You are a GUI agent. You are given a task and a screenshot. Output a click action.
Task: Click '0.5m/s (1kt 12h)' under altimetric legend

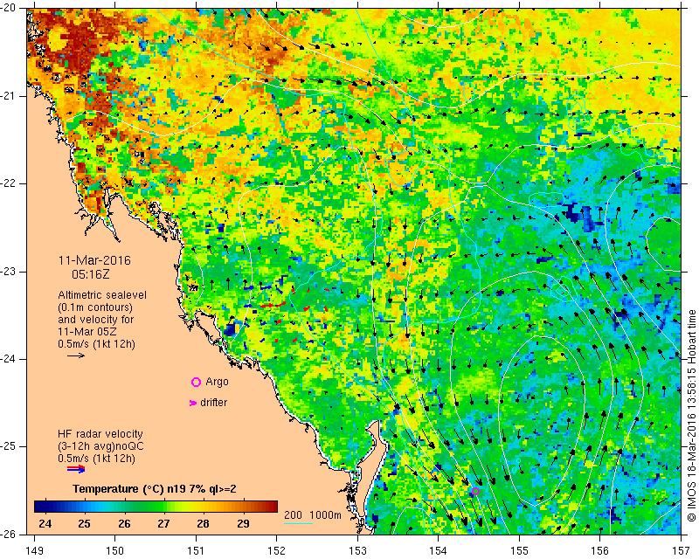click(96, 344)
